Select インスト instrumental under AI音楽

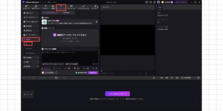click(29, 49)
